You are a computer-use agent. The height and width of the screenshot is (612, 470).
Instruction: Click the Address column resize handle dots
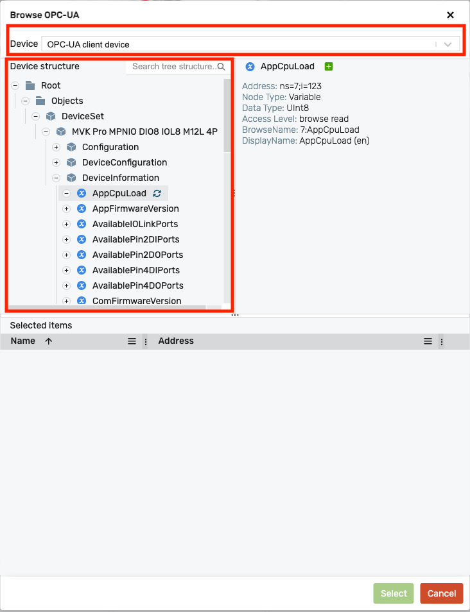442,342
